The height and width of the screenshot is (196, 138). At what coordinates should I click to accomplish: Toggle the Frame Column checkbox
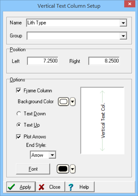point(18,90)
